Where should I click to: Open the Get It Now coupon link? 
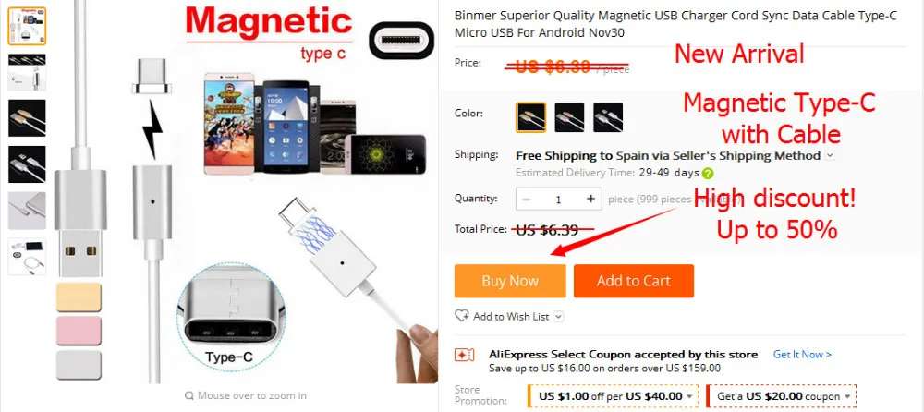pos(802,354)
